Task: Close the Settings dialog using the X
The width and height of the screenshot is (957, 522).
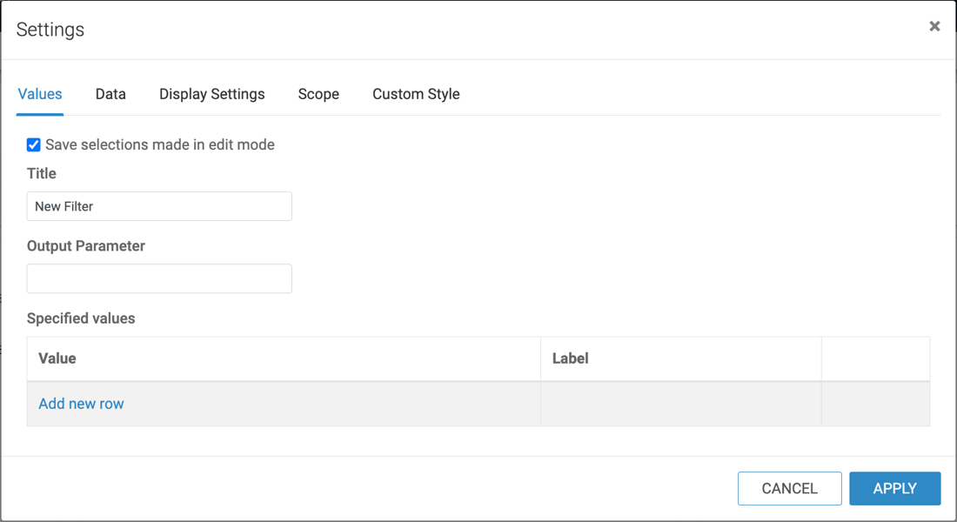Action: [934, 26]
